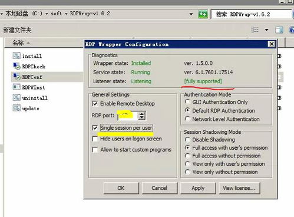Viewport: 294px width, 217px height.
Task: Select the install file icon
Action: coord(16,56)
